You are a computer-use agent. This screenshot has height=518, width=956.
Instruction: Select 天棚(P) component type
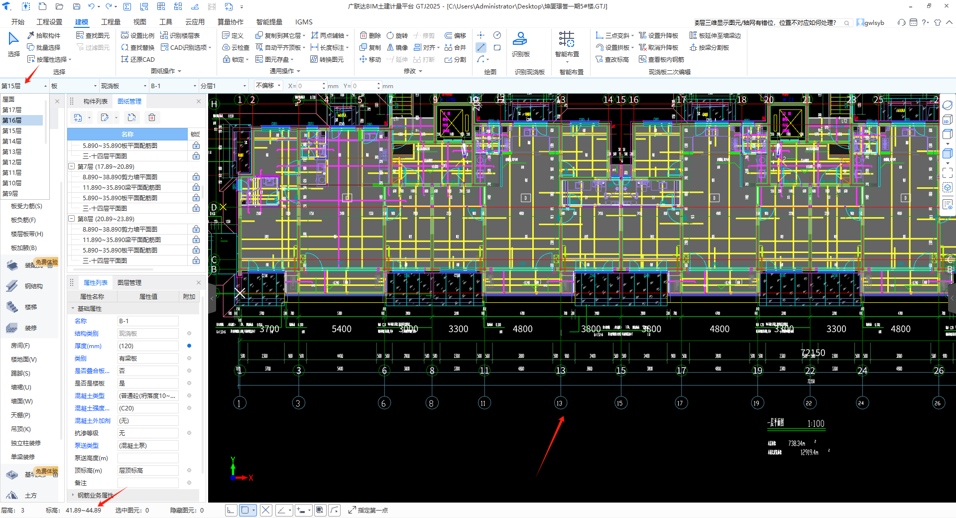[x=20, y=415]
